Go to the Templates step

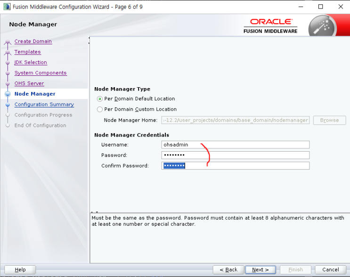(x=27, y=52)
